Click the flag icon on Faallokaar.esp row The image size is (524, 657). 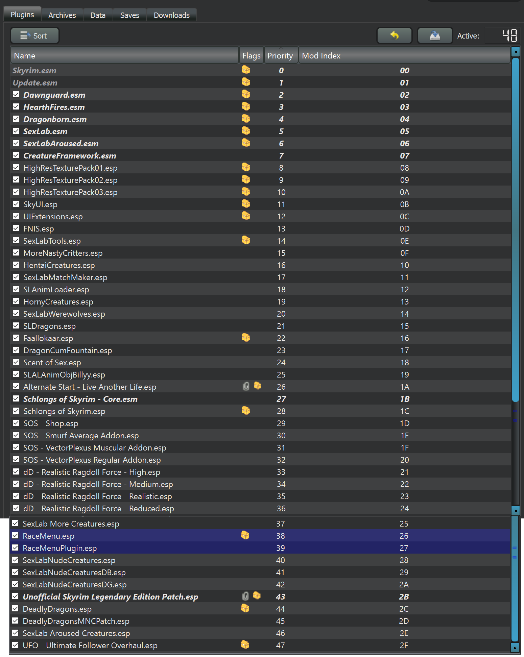pos(246,338)
